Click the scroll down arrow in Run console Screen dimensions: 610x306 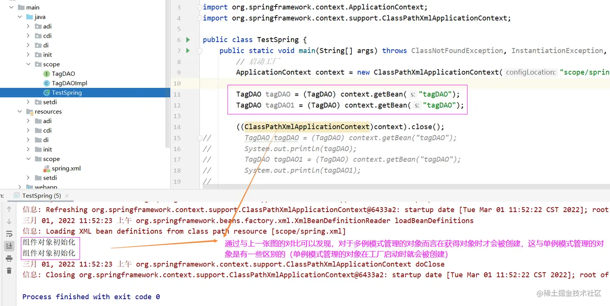9,221
